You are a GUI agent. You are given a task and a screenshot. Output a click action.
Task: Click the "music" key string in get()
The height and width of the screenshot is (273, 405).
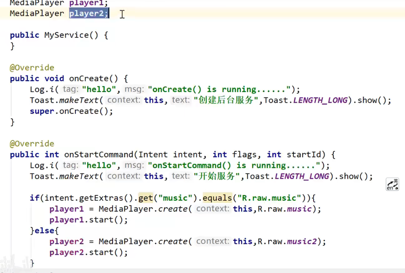pyautogui.click(x=175, y=198)
